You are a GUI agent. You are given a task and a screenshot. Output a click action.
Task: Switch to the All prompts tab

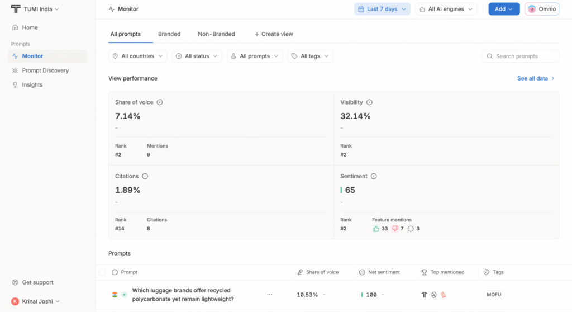click(125, 34)
